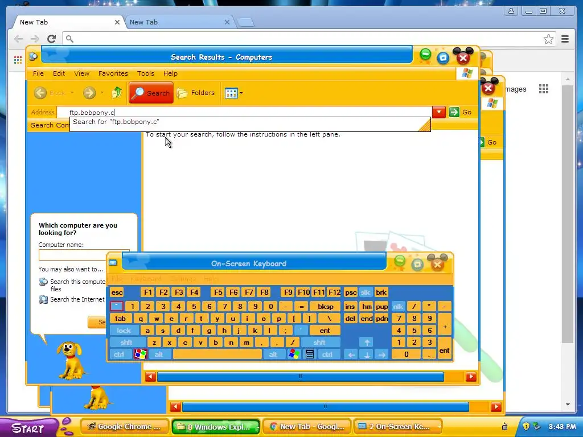
Task: Open the Back history dropdown arrow
Action: [x=72, y=93]
